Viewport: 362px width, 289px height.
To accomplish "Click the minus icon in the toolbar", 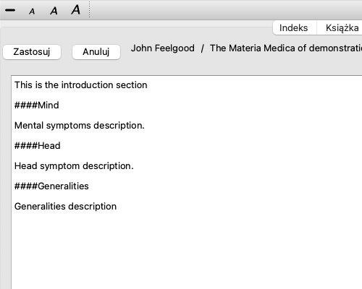I will point(10,10).
